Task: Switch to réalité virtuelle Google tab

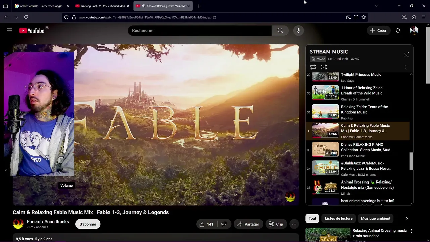Action: pos(41,6)
